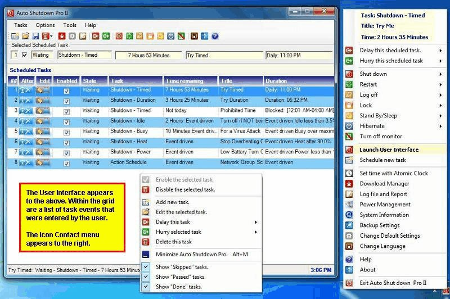This screenshot has width=450, height=299.
Task: Click the Daily: 11:00 PM field
Action: click(x=299, y=55)
